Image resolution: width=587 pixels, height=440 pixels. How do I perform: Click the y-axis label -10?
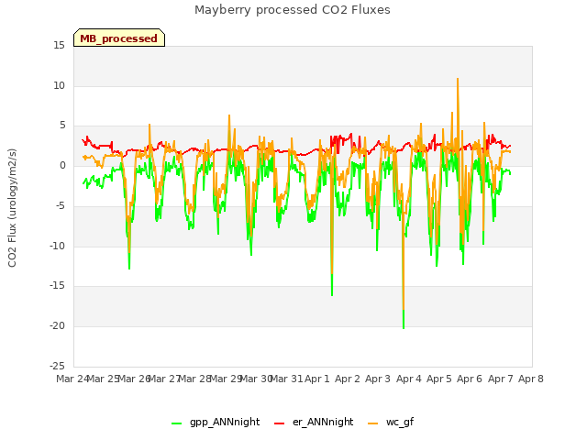coord(58,246)
